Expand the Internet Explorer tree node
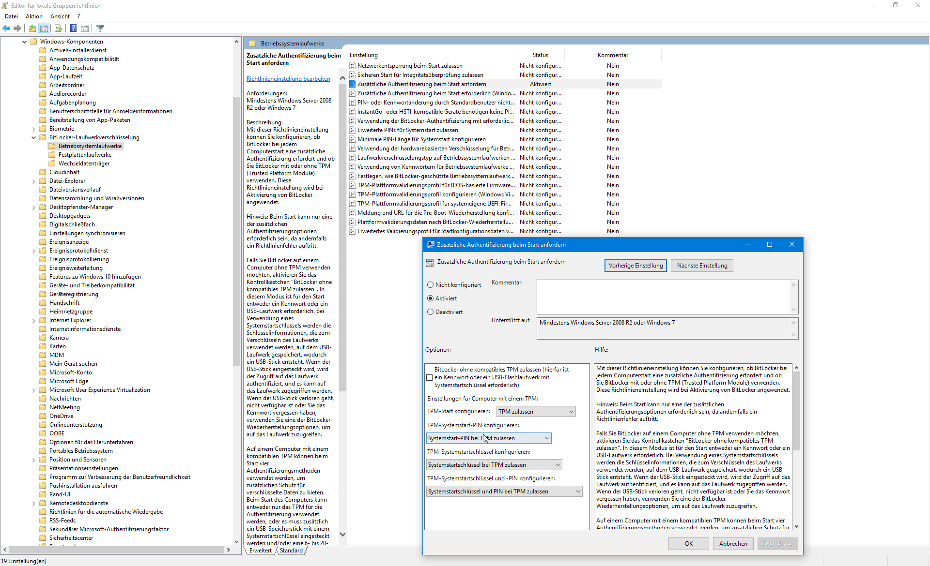Image resolution: width=930 pixels, height=566 pixels. tap(33, 320)
